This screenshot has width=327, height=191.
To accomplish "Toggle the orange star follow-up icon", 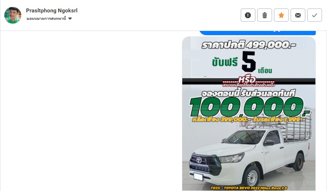I will coord(281,15).
